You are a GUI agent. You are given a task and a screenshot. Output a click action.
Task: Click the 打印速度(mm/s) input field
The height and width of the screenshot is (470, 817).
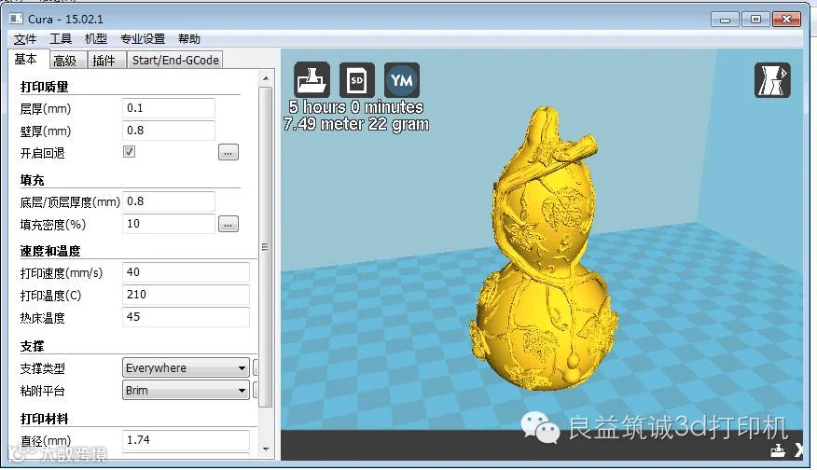(x=186, y=272)
